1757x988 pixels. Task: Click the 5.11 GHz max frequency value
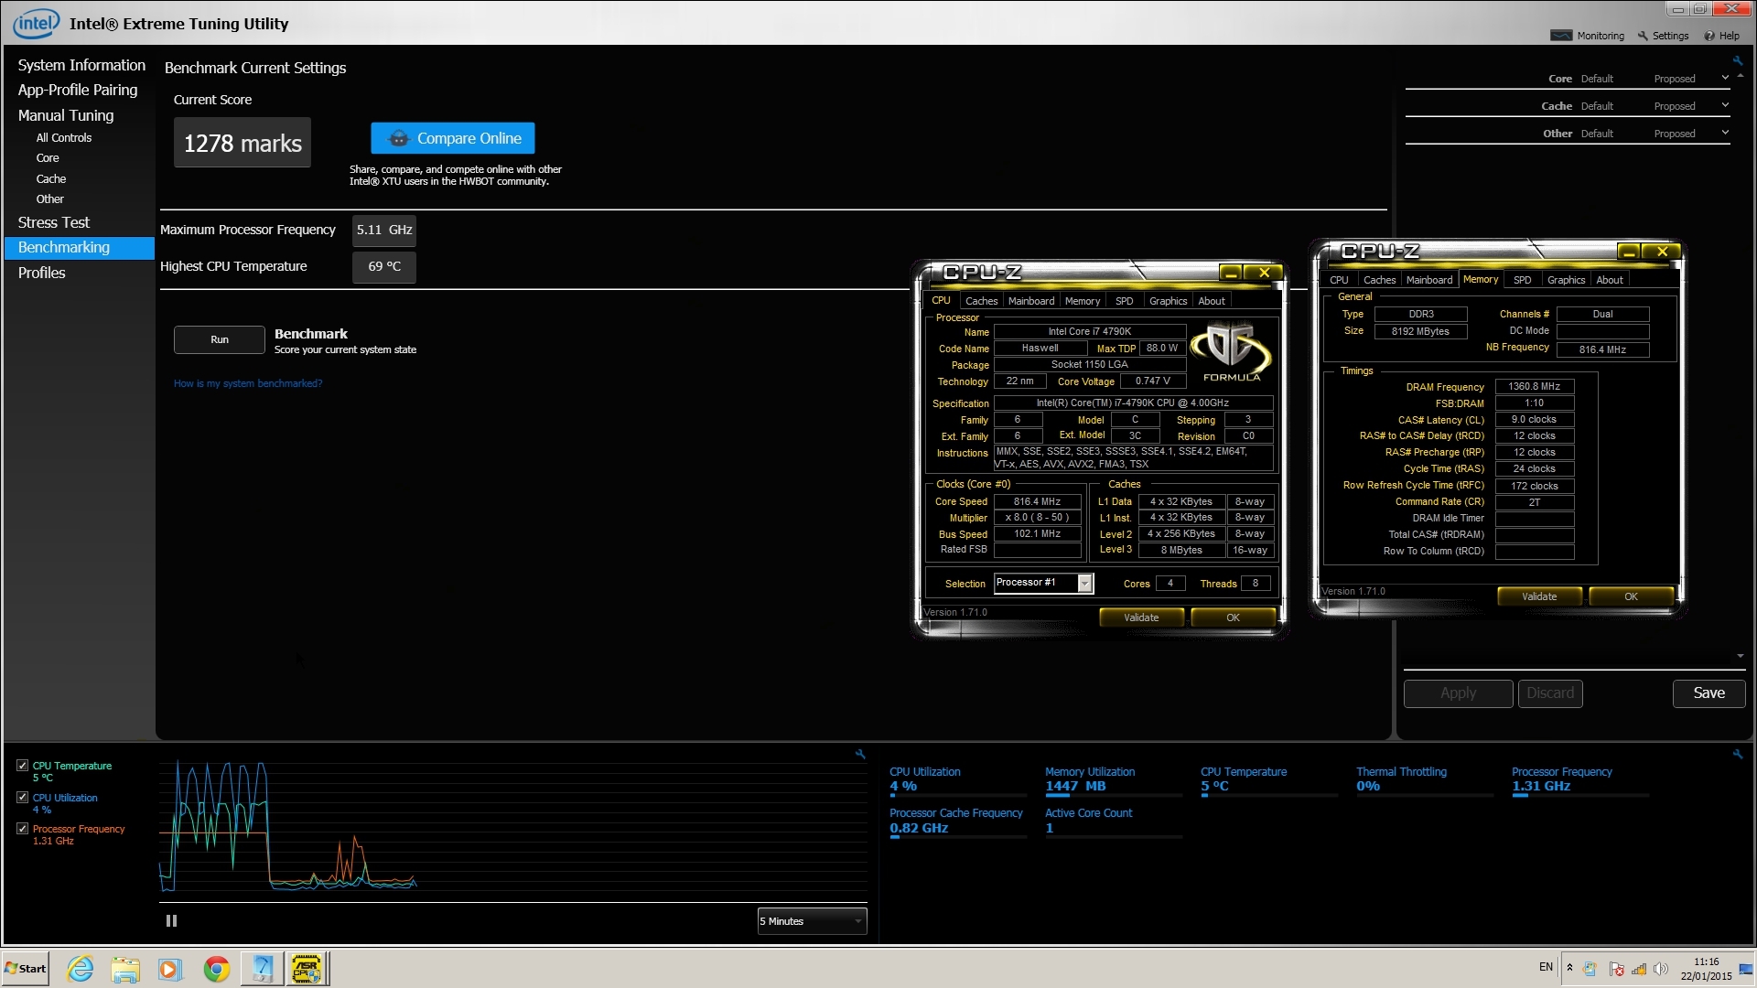[384, 230]
